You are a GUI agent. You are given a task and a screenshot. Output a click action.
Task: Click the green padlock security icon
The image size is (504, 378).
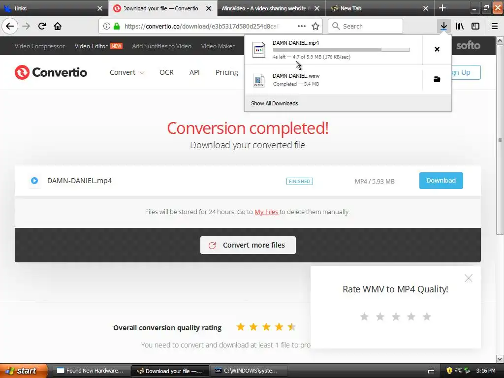[x=117, y=26]
